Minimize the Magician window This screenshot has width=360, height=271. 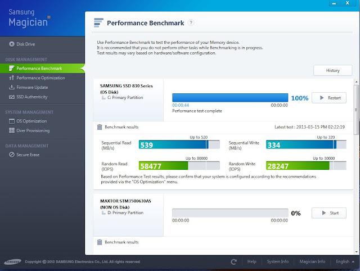click(x=334, y=3)
